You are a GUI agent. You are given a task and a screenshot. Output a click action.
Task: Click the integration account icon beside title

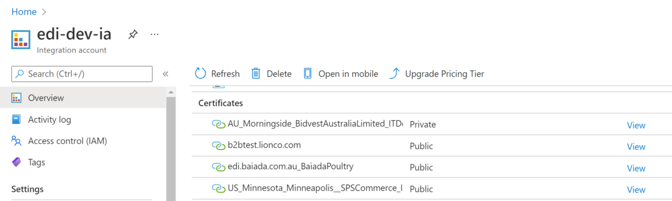pyautogui.click(x=21, y=40)
